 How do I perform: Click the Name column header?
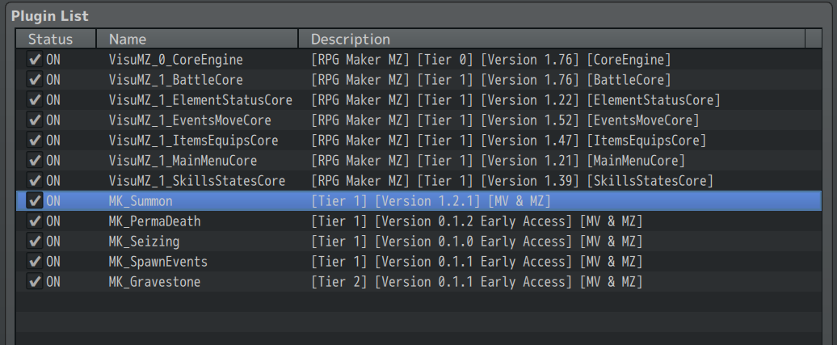click(197, 39)
